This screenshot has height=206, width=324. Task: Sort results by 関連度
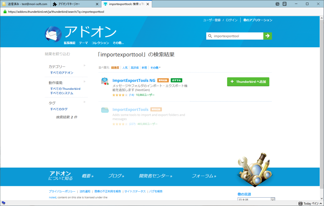pos(115,68)
